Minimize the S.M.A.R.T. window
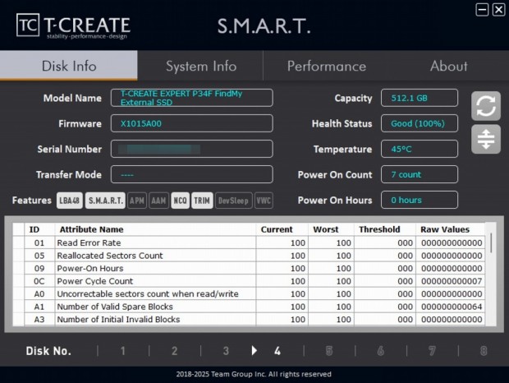The width and height of the screenshot is (509, 383). tap(482, 9)
